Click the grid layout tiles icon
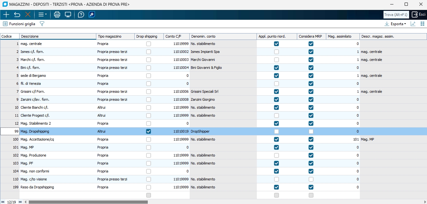427x204 pixels. [x=422, y=24]
